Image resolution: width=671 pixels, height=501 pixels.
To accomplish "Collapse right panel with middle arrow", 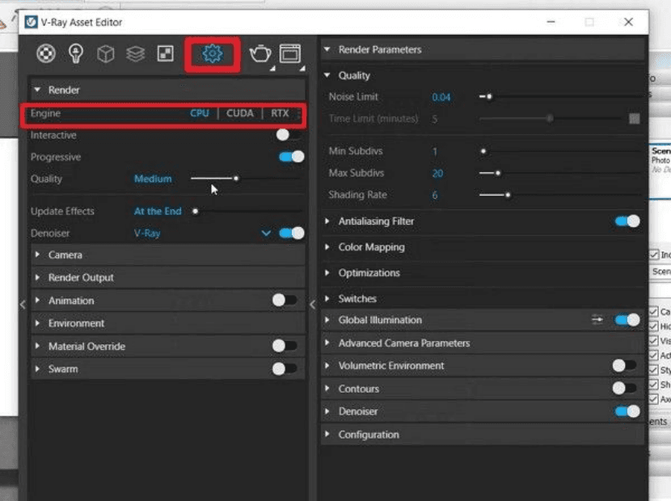I will point(312,305).
